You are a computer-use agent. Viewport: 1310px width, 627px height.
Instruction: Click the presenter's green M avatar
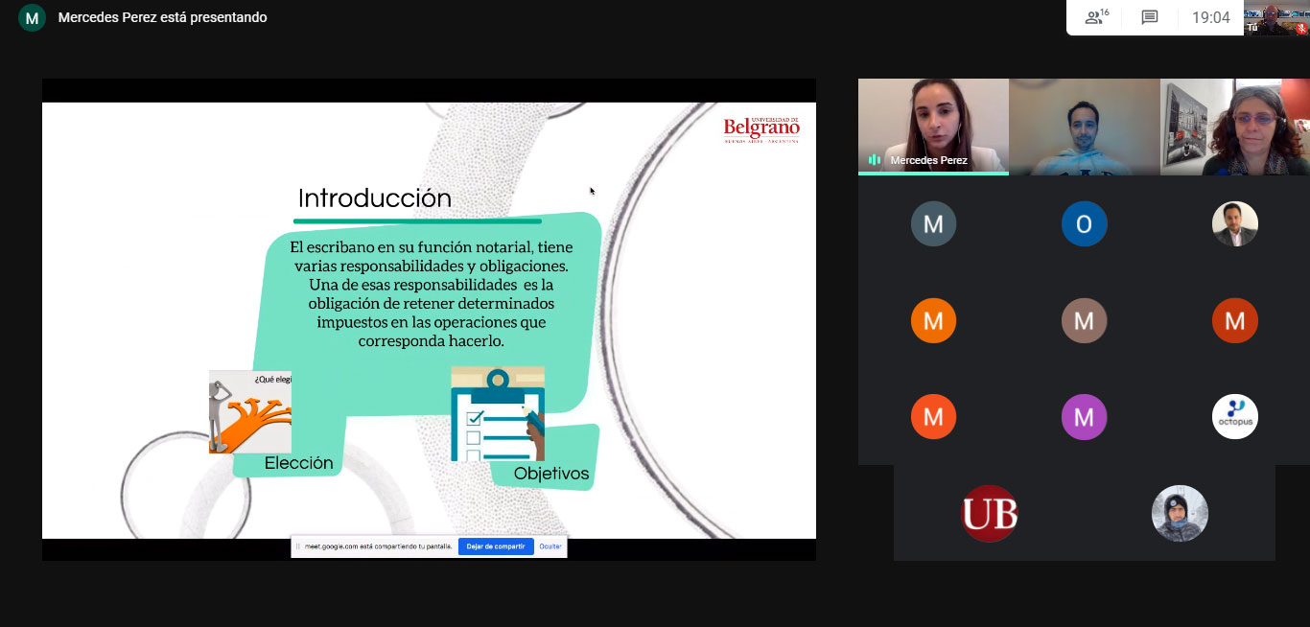point(32,17)
